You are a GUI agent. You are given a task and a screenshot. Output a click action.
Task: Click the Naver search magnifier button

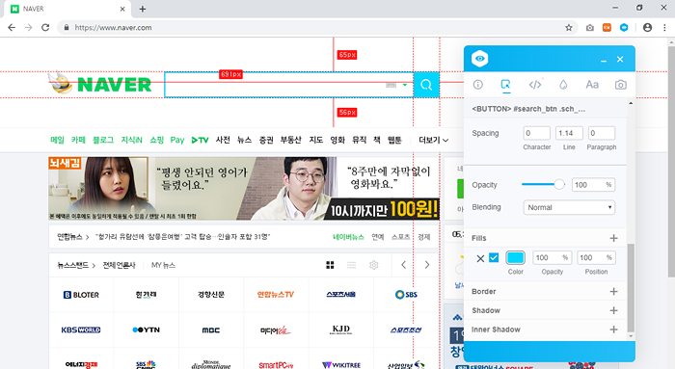click(x=426, y=85)
